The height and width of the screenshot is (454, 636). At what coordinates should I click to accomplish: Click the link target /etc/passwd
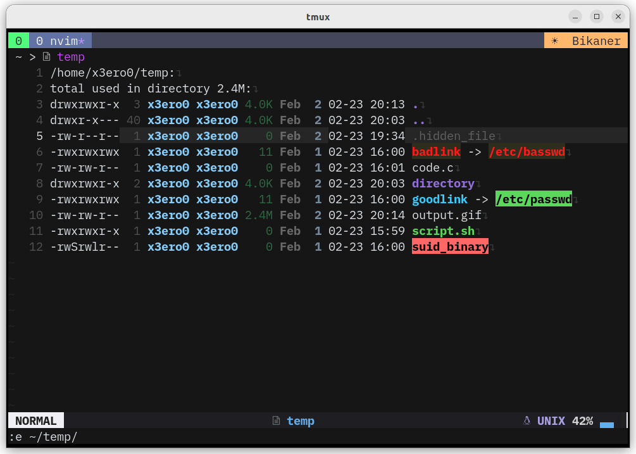(x=533, y=199)
